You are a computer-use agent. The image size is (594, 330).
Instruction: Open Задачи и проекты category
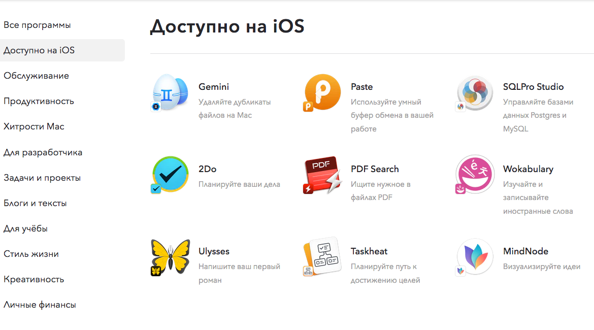[x=42, y=178]
